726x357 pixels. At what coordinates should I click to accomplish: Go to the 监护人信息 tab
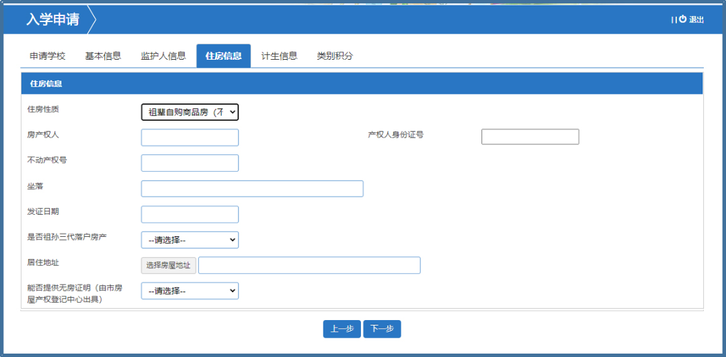point(163,56)
